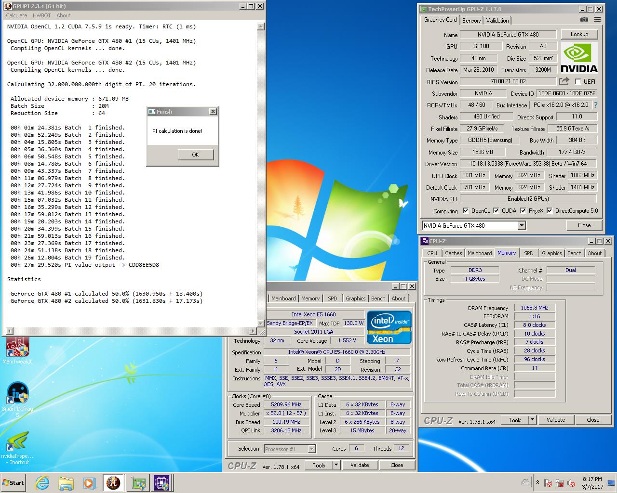The height and width of the screenshot is (493, 617).
Task: Toggle the PhysX checkbox
Action: tap(523, 210)
